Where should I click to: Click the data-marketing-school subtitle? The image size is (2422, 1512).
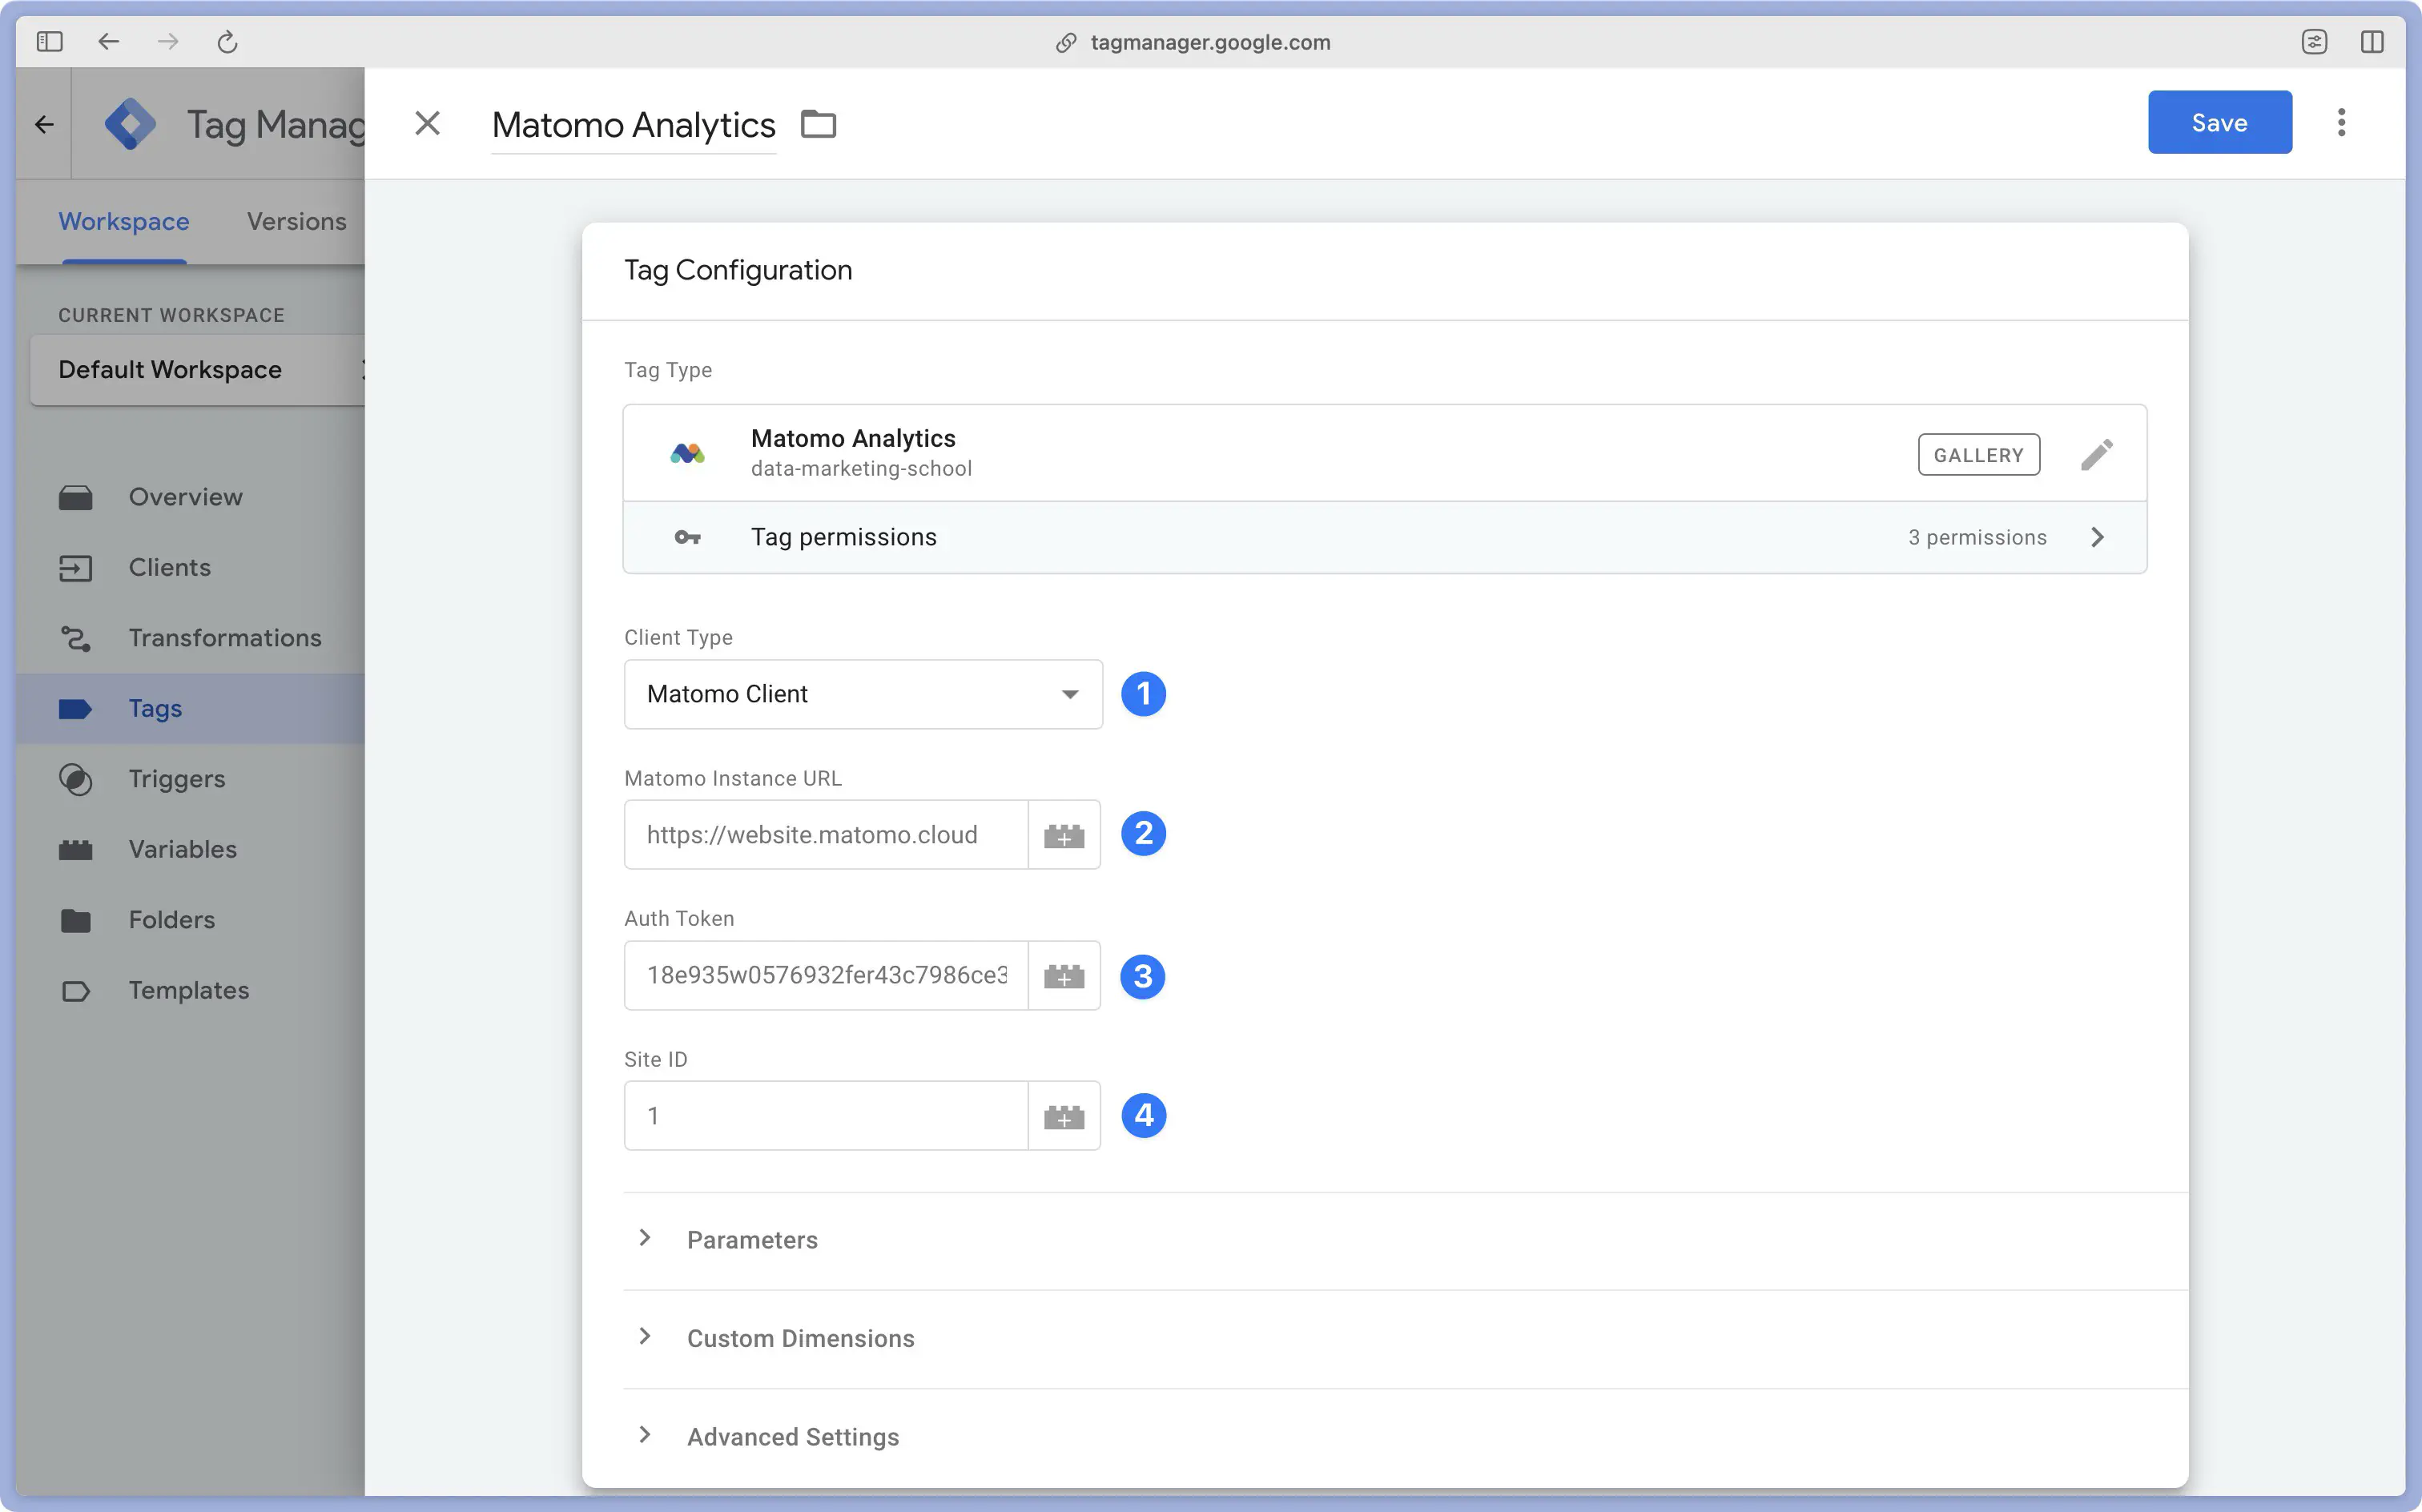coord(861,469)
